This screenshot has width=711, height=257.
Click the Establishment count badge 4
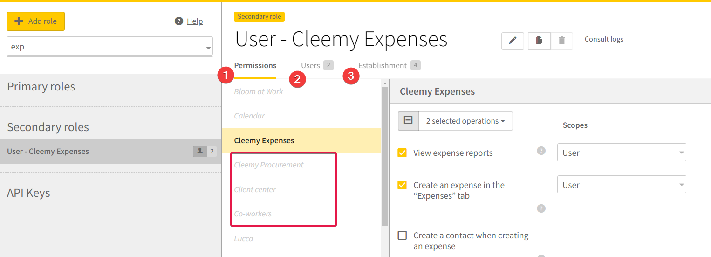point(416,65)
